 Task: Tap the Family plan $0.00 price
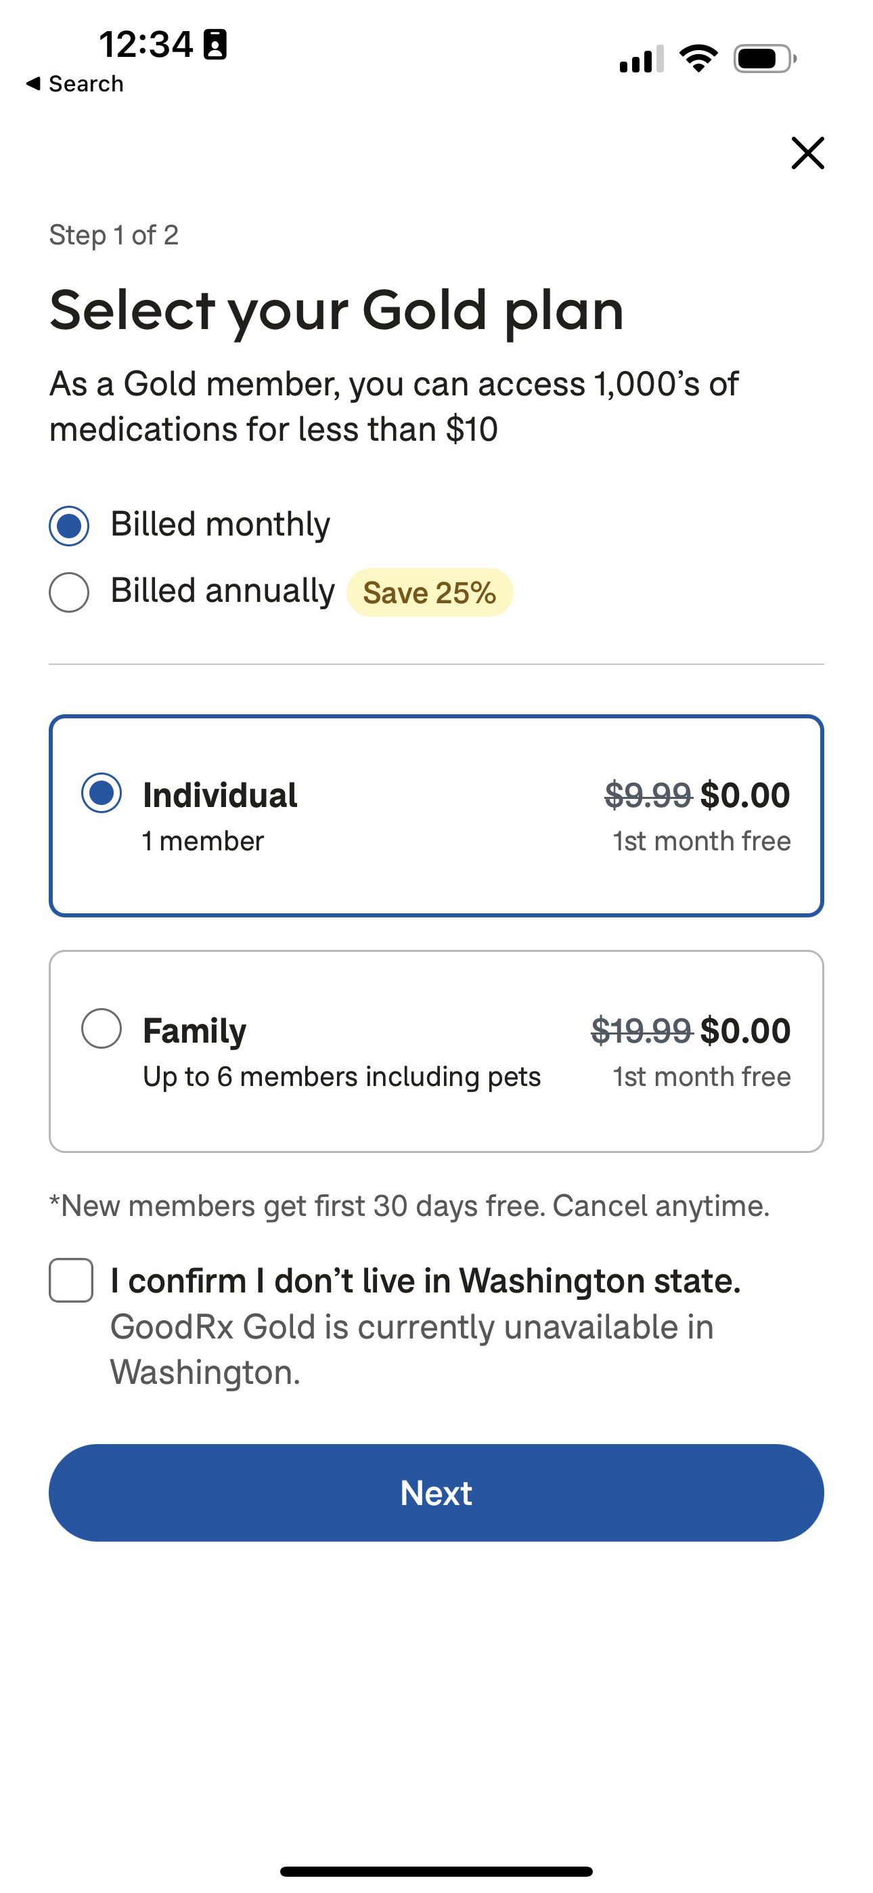click(744, 1030)
